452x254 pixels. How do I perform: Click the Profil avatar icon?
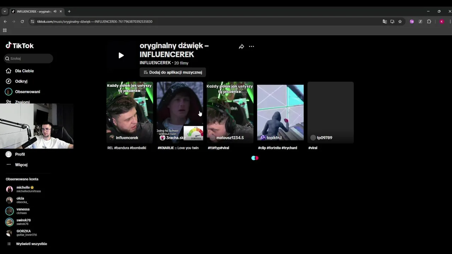[8, 154]
